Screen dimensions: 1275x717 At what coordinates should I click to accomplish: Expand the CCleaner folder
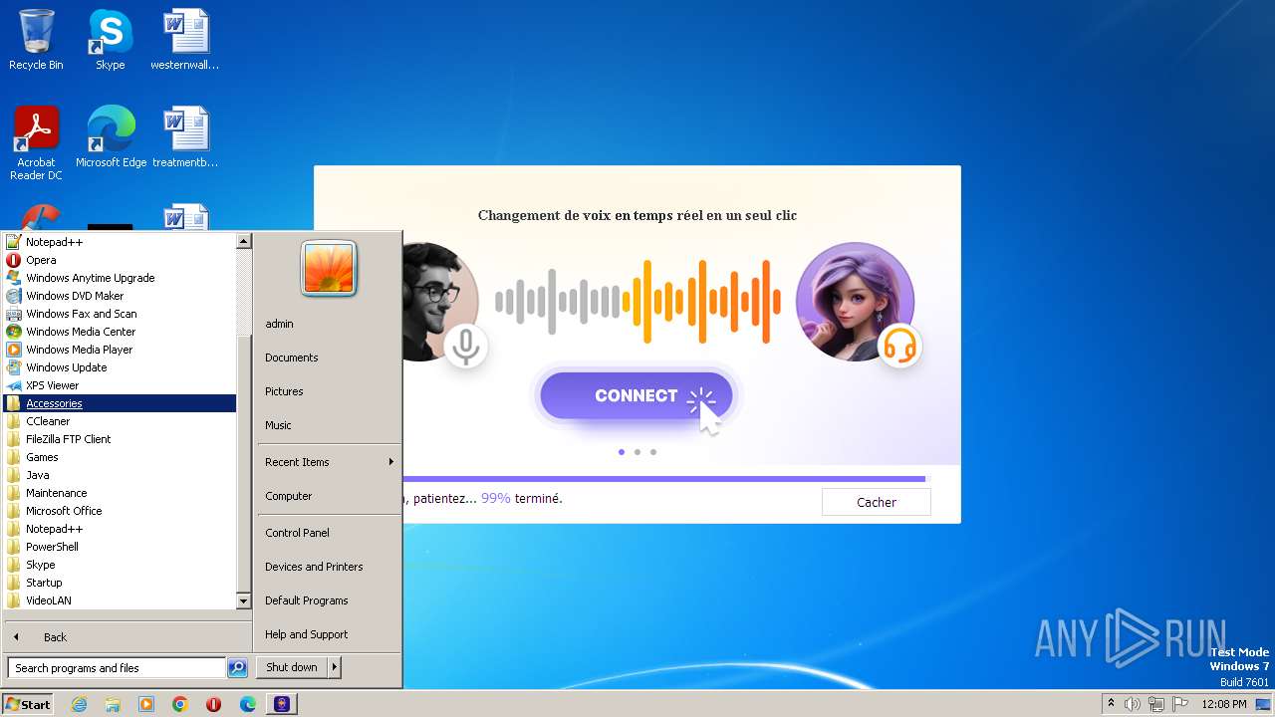[x=120, y=421]
